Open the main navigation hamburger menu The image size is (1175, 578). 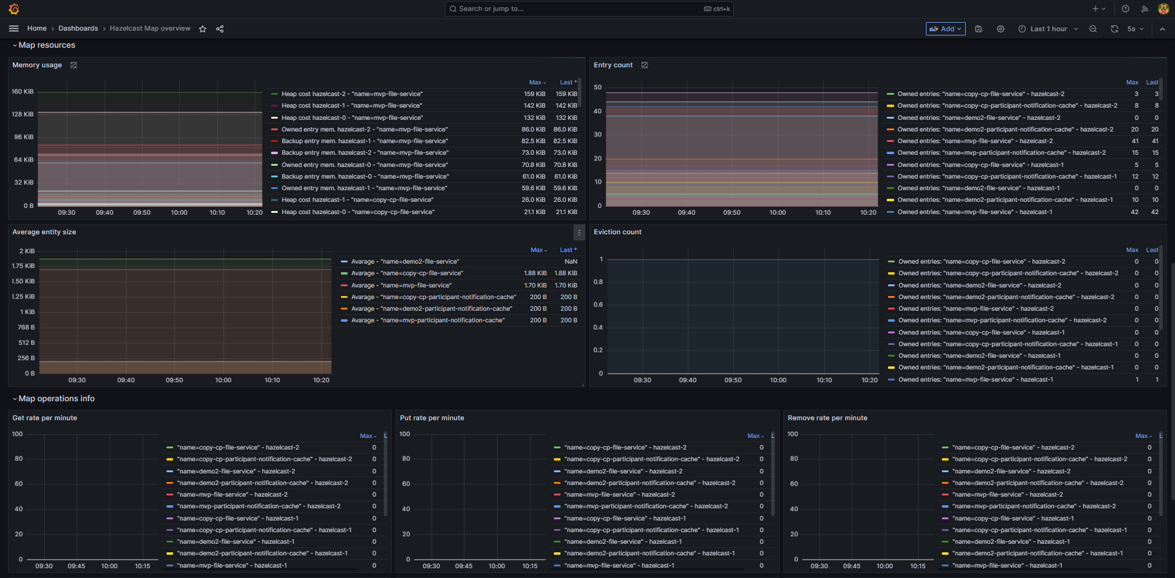13,29
